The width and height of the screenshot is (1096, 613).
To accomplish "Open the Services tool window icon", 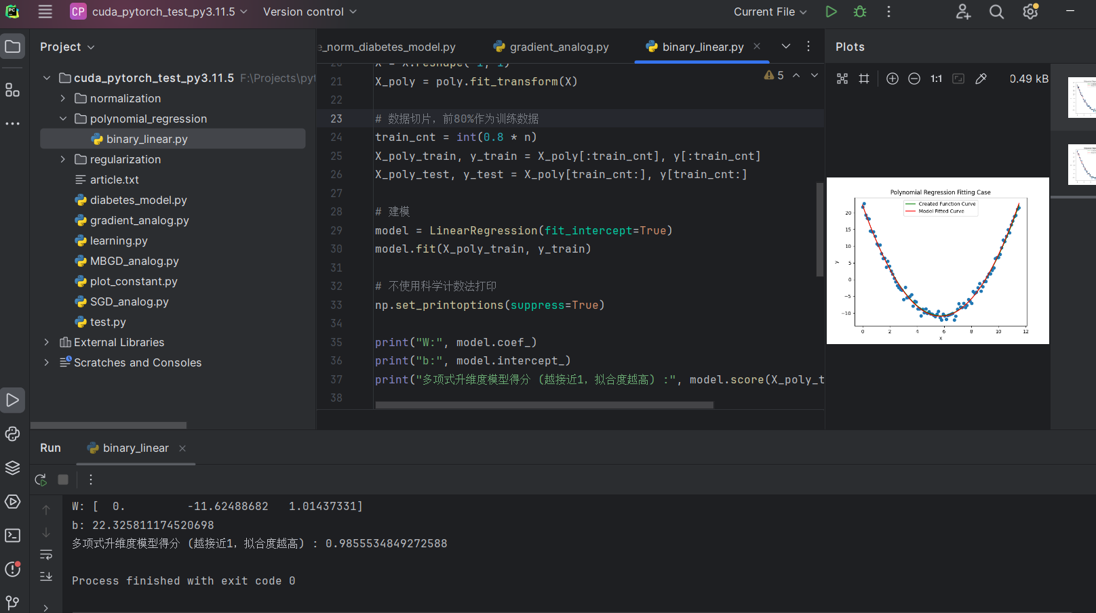I will tap(12, 502).
